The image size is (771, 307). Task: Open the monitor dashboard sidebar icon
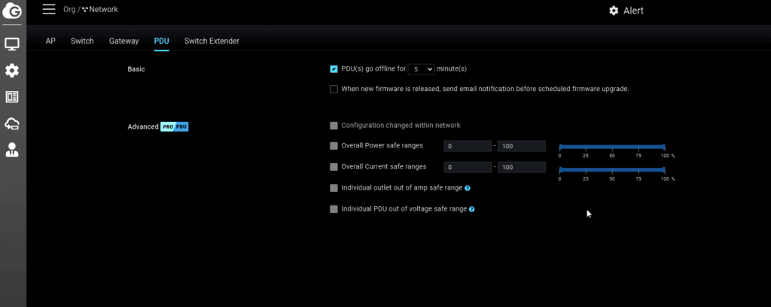pos(12,44)
